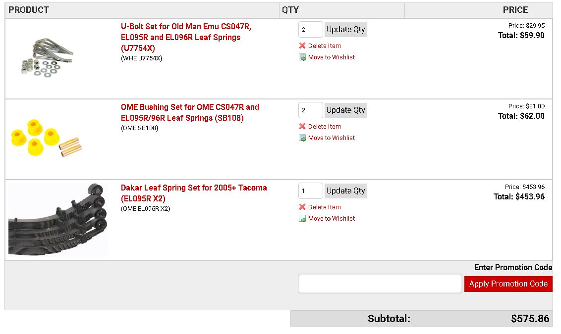Click the red X icon for Dakar Leaf Spring
This screenshot has height=334, width=561.
[302, 207]
